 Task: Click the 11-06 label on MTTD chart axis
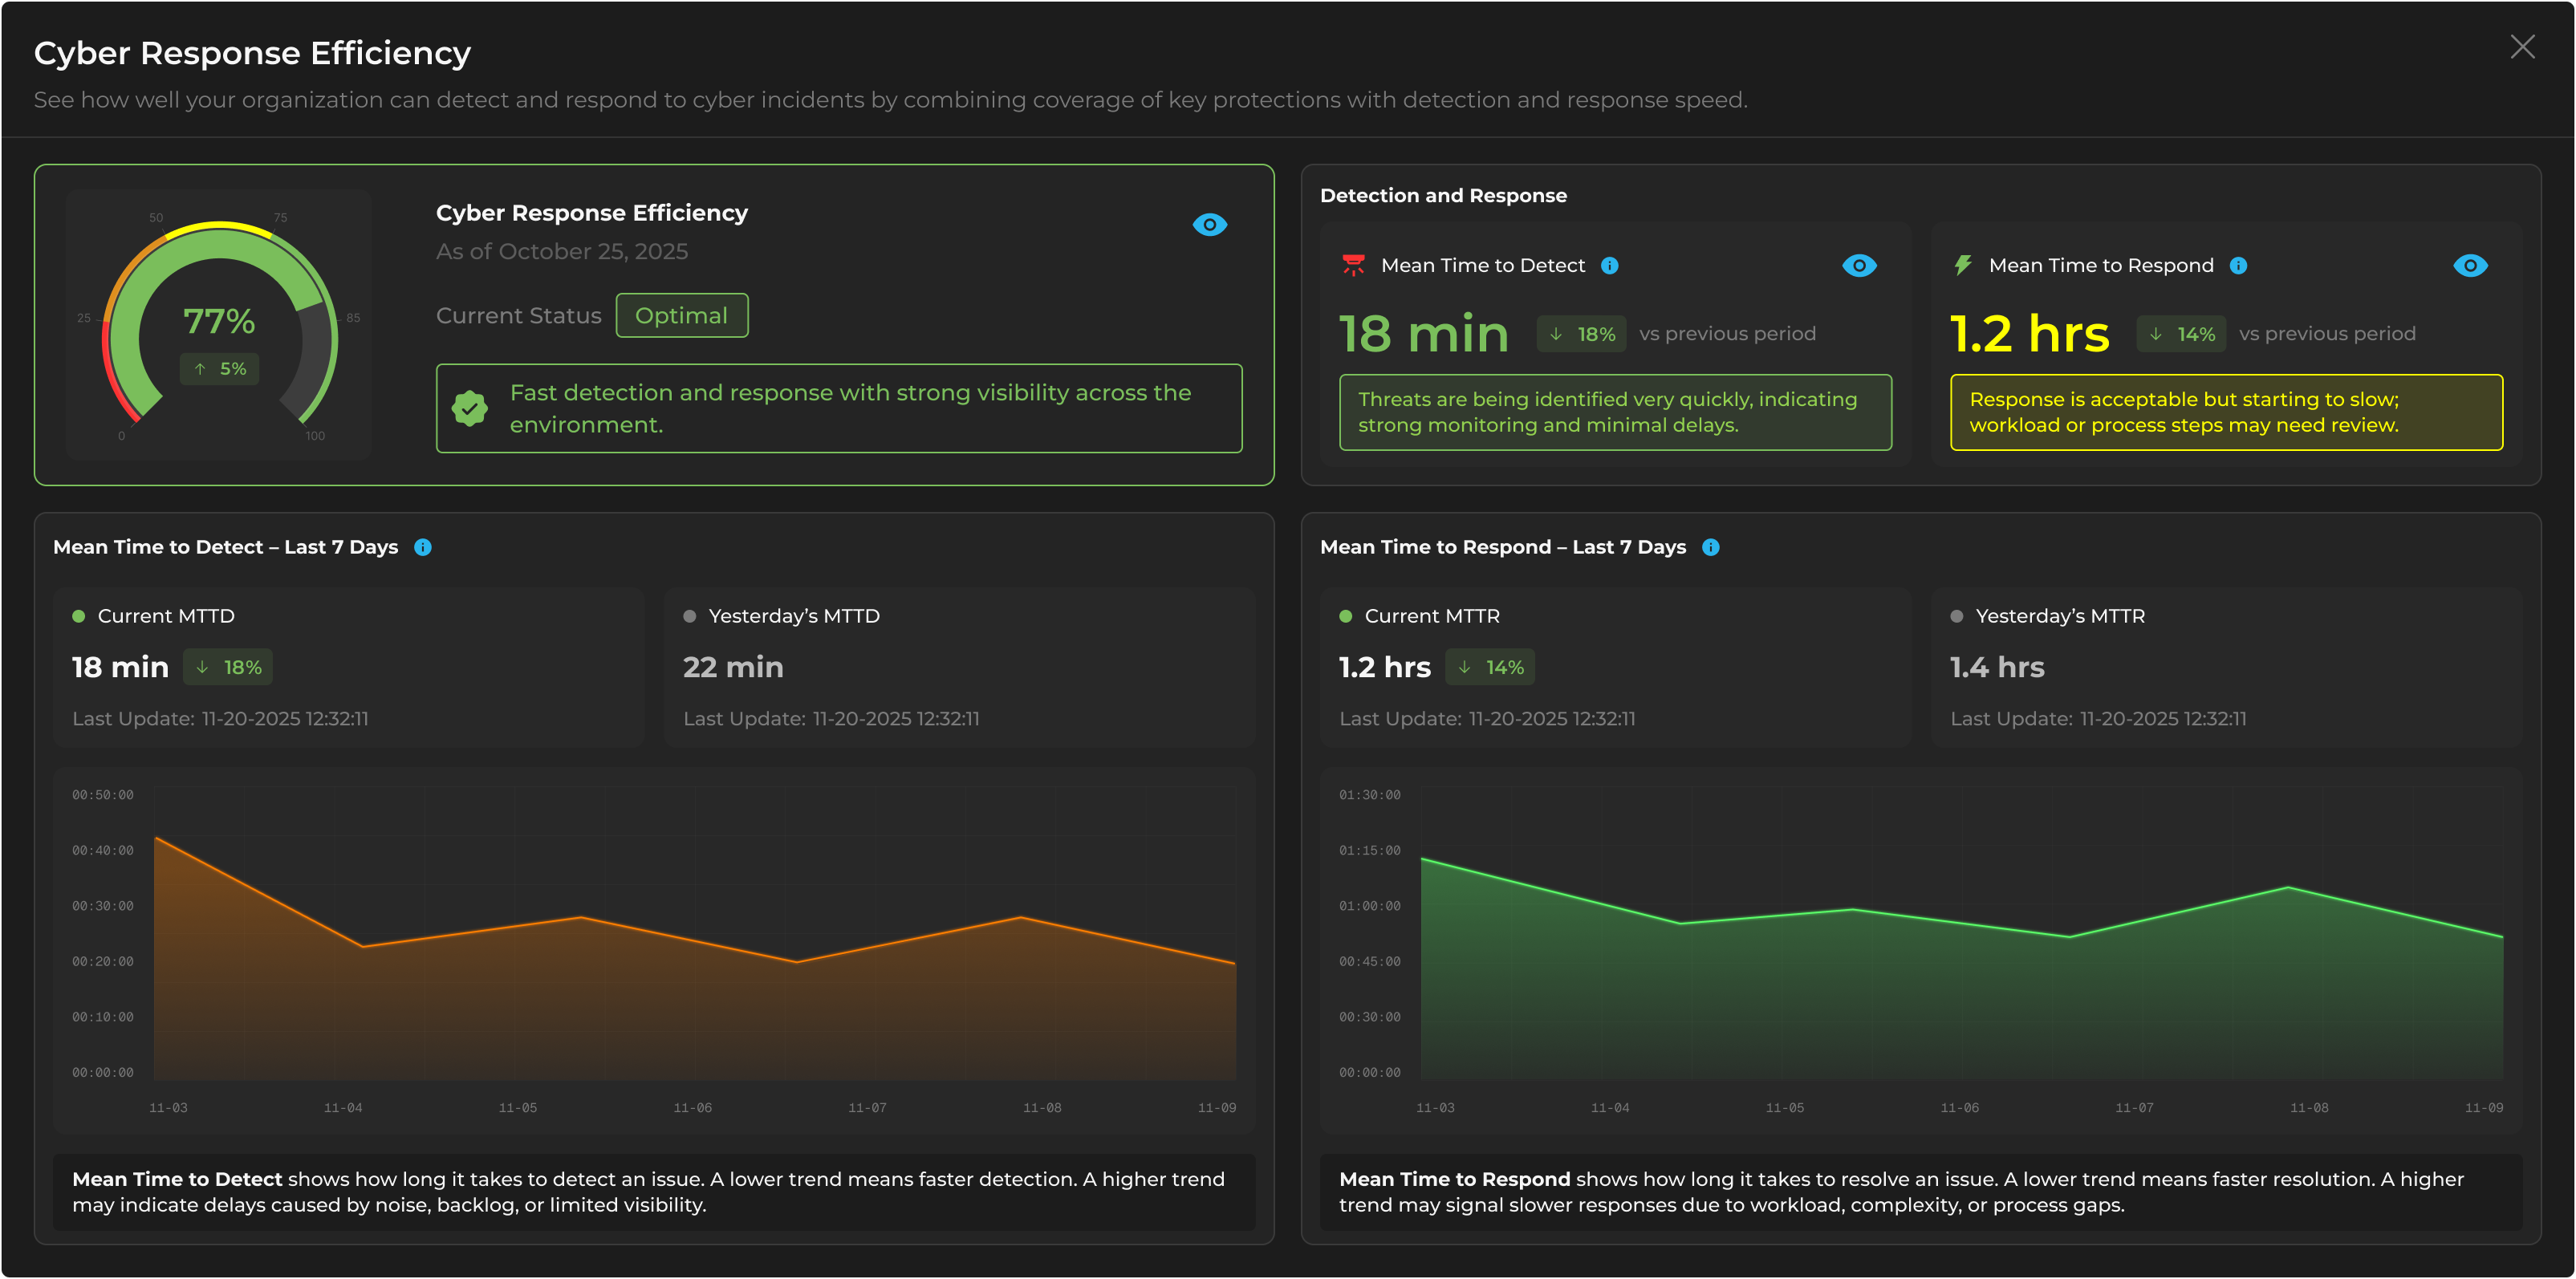(x=692, y=1108)
